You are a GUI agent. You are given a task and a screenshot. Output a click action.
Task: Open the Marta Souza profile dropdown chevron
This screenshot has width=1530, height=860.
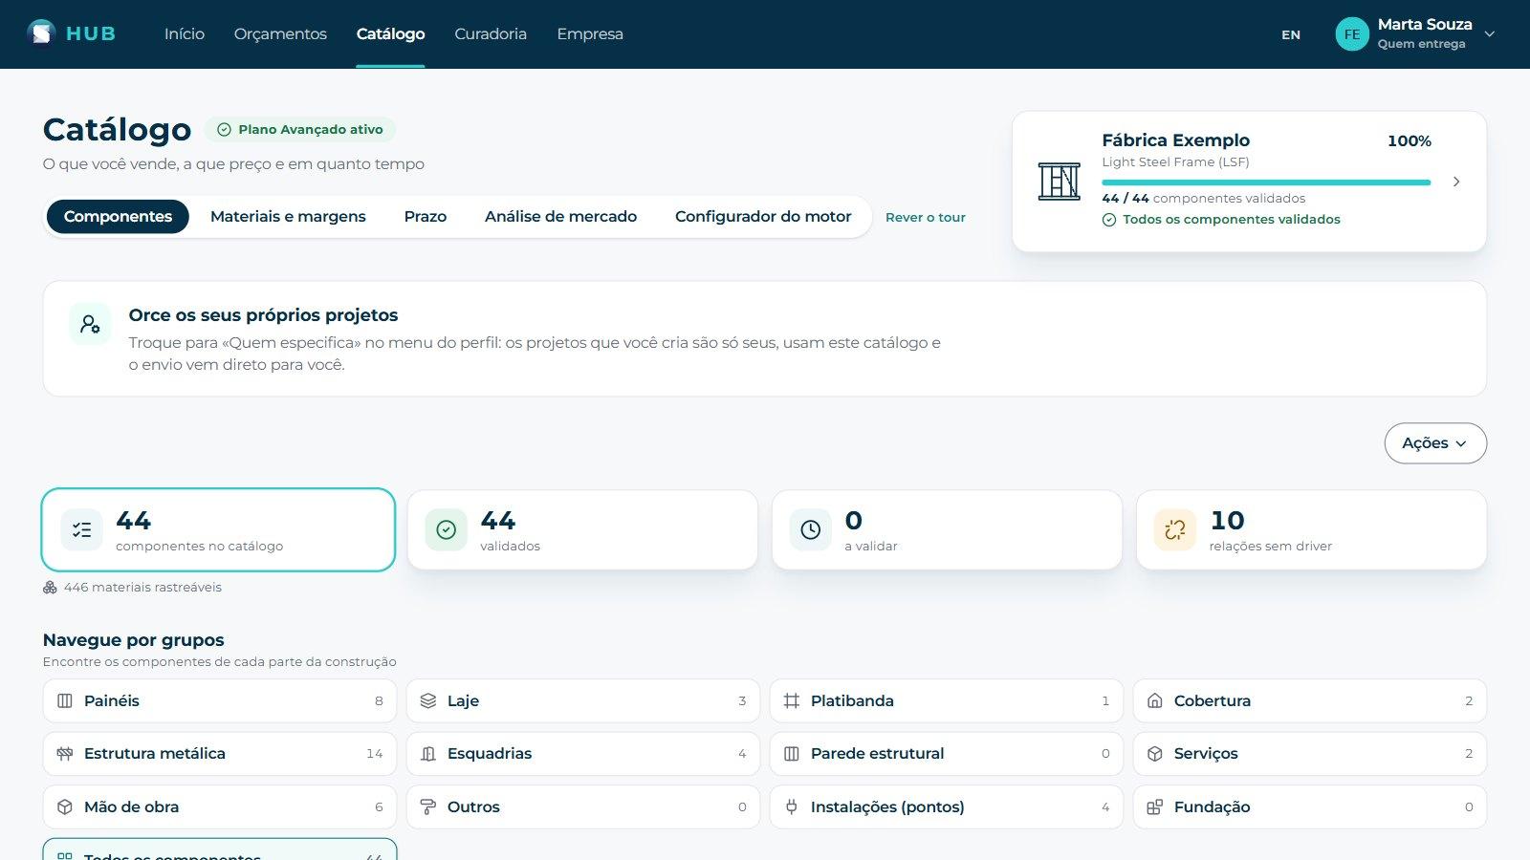(x=1489, y=33)
